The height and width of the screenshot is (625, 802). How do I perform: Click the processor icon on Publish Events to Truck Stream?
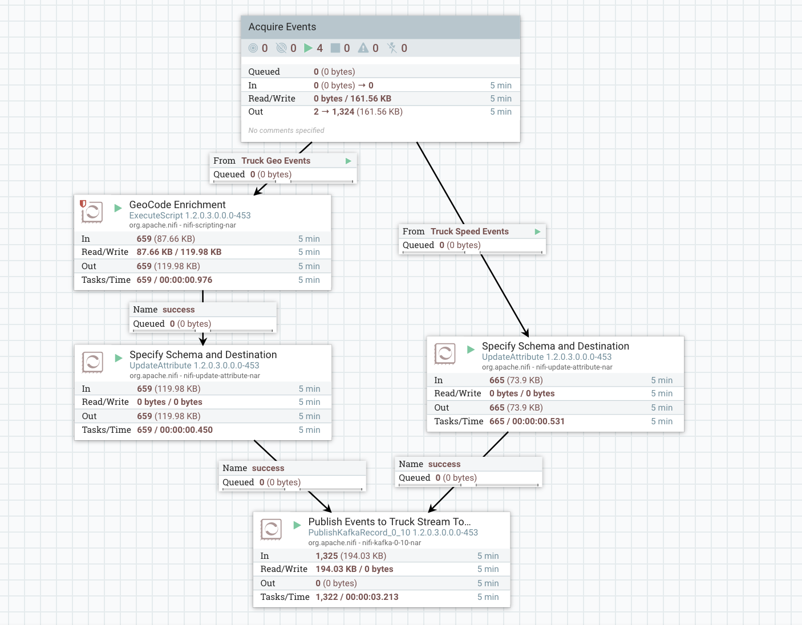270,529
